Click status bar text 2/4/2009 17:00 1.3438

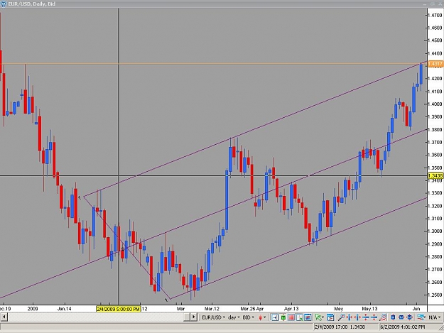pos(340,327)
